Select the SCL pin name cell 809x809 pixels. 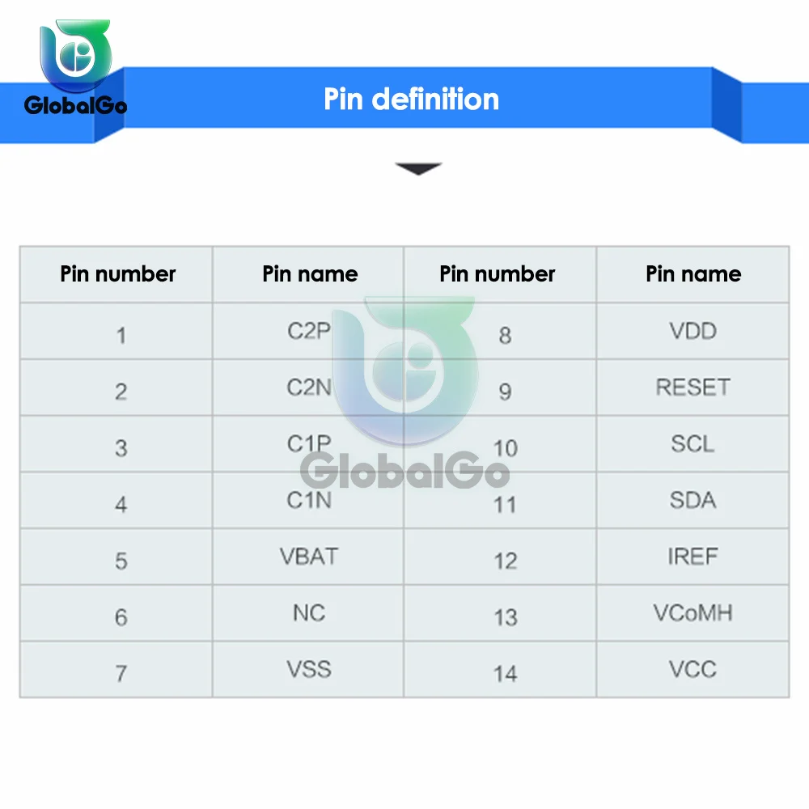point(693,444)
